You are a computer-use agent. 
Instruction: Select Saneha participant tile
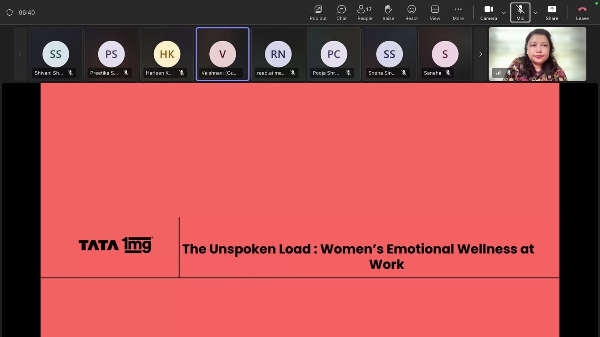tap(445, 54)
